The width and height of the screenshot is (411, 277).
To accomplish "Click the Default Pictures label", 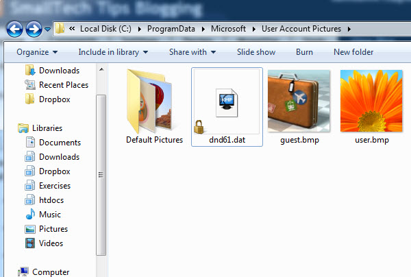I will [154, 140].
